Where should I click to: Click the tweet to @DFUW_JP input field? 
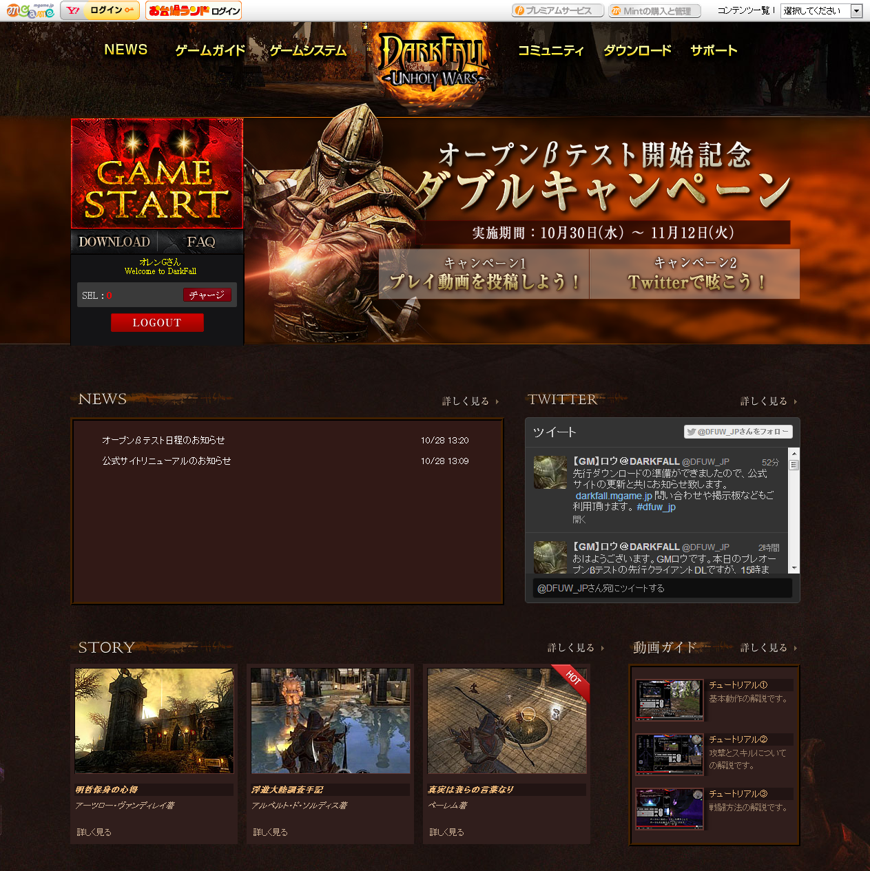(x=662, y=588)
